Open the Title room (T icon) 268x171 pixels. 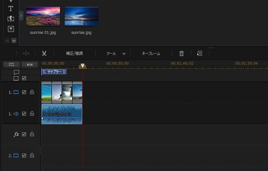coord(11,8)
